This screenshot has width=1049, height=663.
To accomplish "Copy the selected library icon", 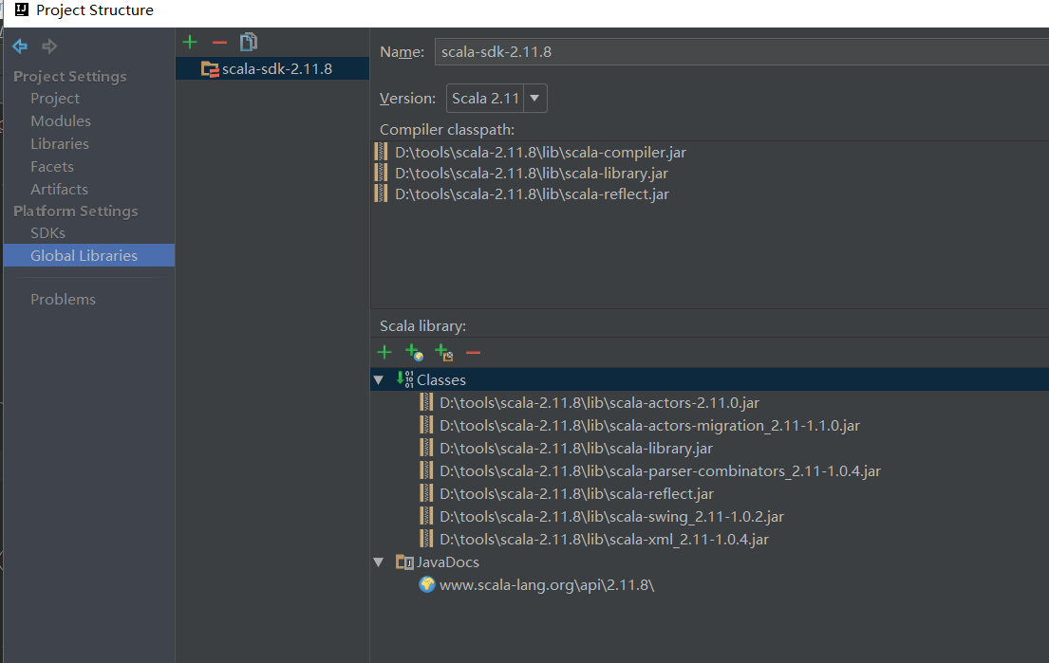I will pos(249,42).
